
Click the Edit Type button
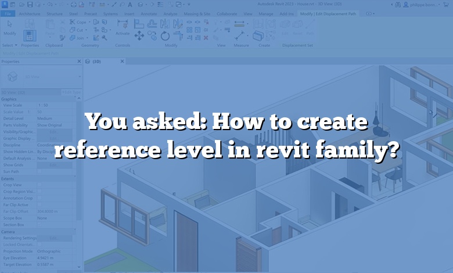(x=71, y=92)
